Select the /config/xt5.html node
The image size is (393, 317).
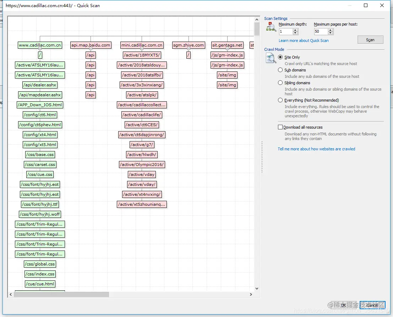[40, 145]
